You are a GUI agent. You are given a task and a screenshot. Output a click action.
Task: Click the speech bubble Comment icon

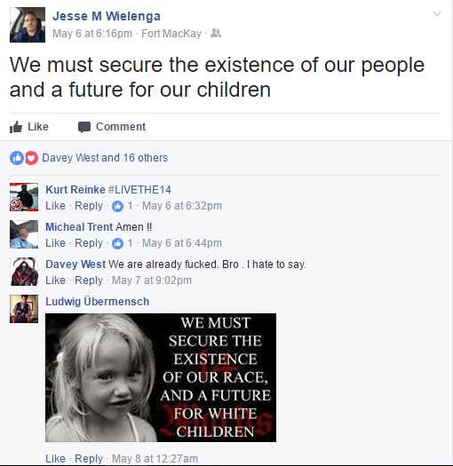click(84, 127)
